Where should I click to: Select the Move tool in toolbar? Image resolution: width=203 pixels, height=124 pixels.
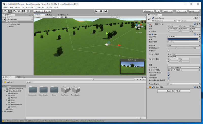pyautogui.click(x=10, y=11)
